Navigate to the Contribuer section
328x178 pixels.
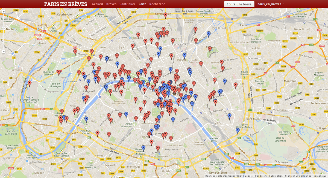[127, 4]
